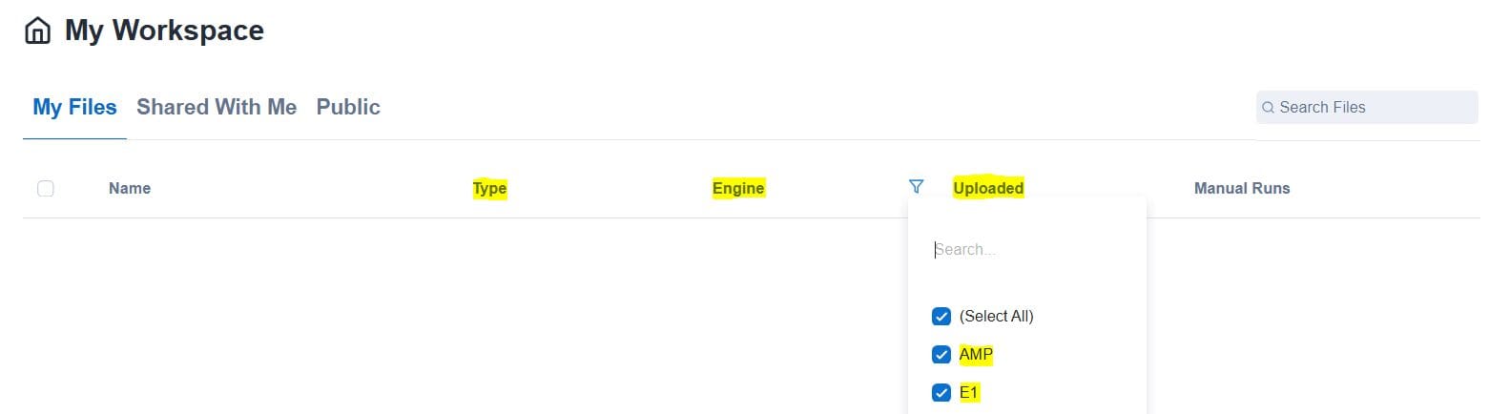Focus the Search Files input field

coord(1374,108)
